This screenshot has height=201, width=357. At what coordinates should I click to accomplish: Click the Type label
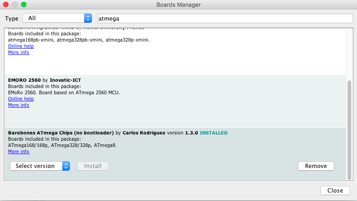(12, 19)
